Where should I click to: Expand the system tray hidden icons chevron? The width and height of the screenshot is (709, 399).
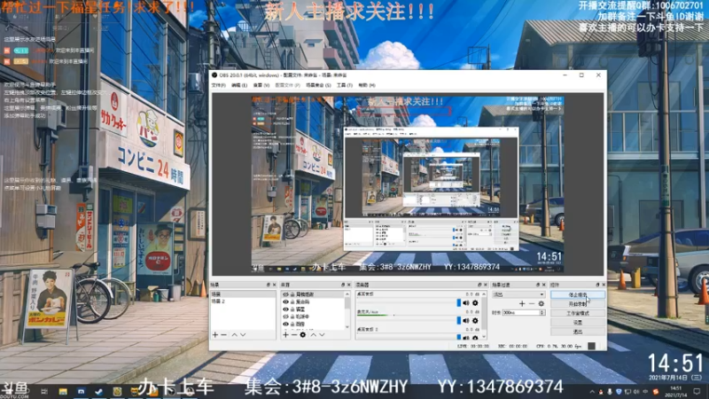click(x=592, y=392)
